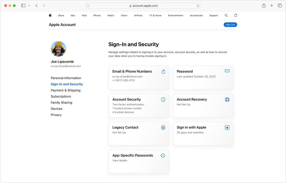Open the Password card

203,78
